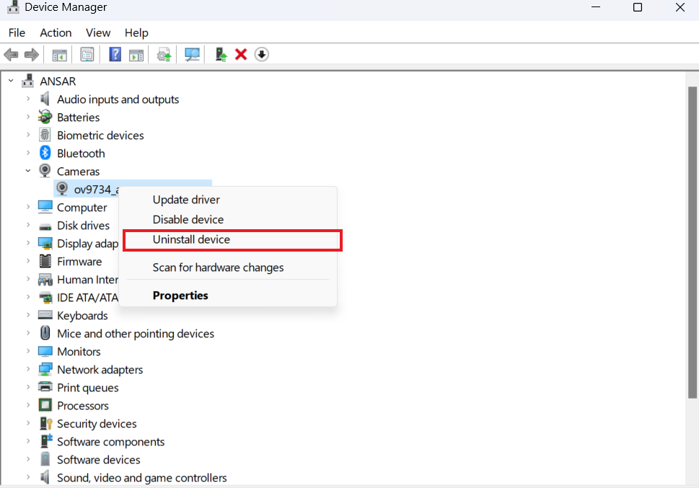This screenshot has width=699, height=488.
Task: Open the Action menu
Action: 56,32
